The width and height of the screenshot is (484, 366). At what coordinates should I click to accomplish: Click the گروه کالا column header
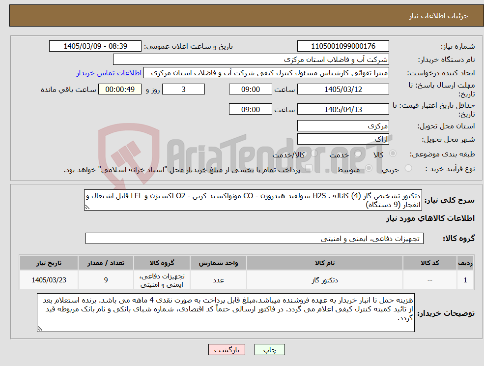coord(162,263)
